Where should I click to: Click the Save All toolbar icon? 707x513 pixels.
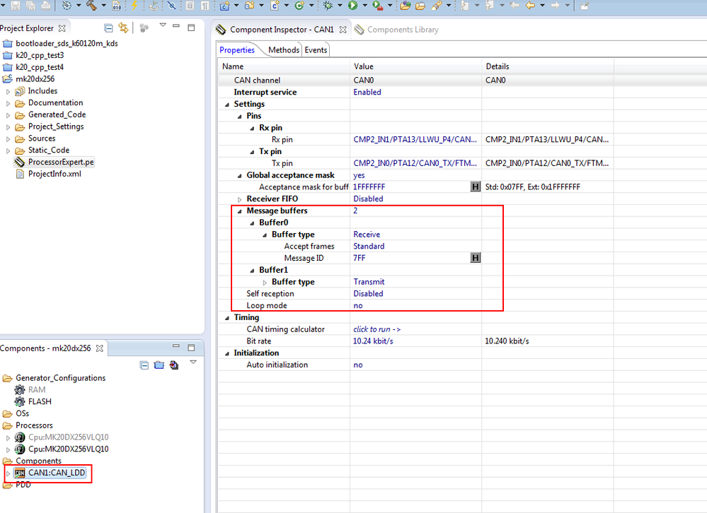pos(30,6)
